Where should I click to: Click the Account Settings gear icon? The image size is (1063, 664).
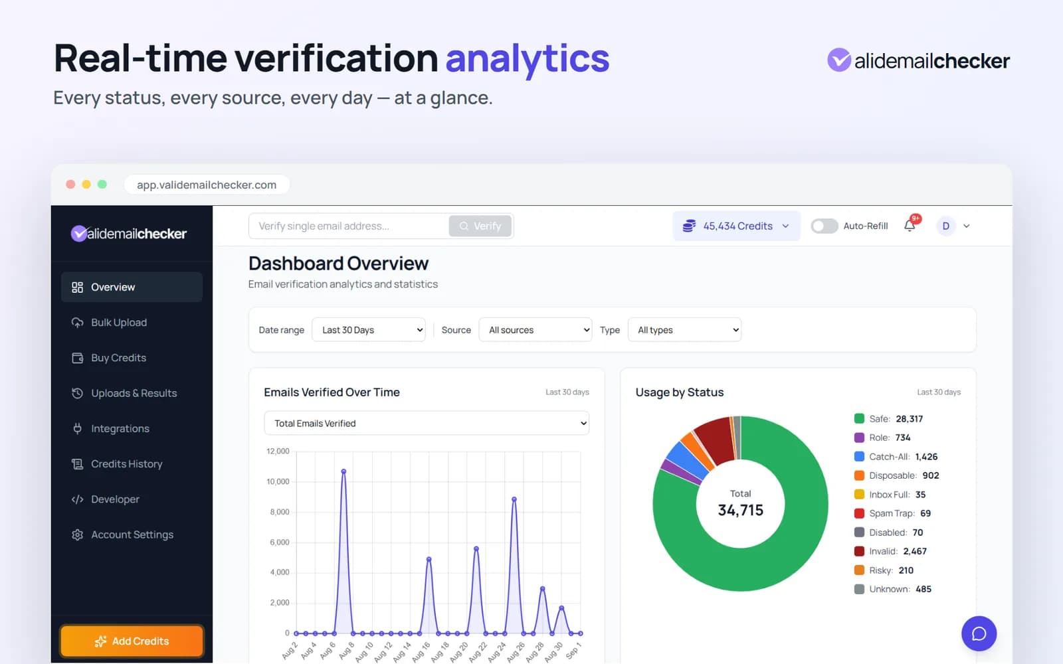coord(77,535)
